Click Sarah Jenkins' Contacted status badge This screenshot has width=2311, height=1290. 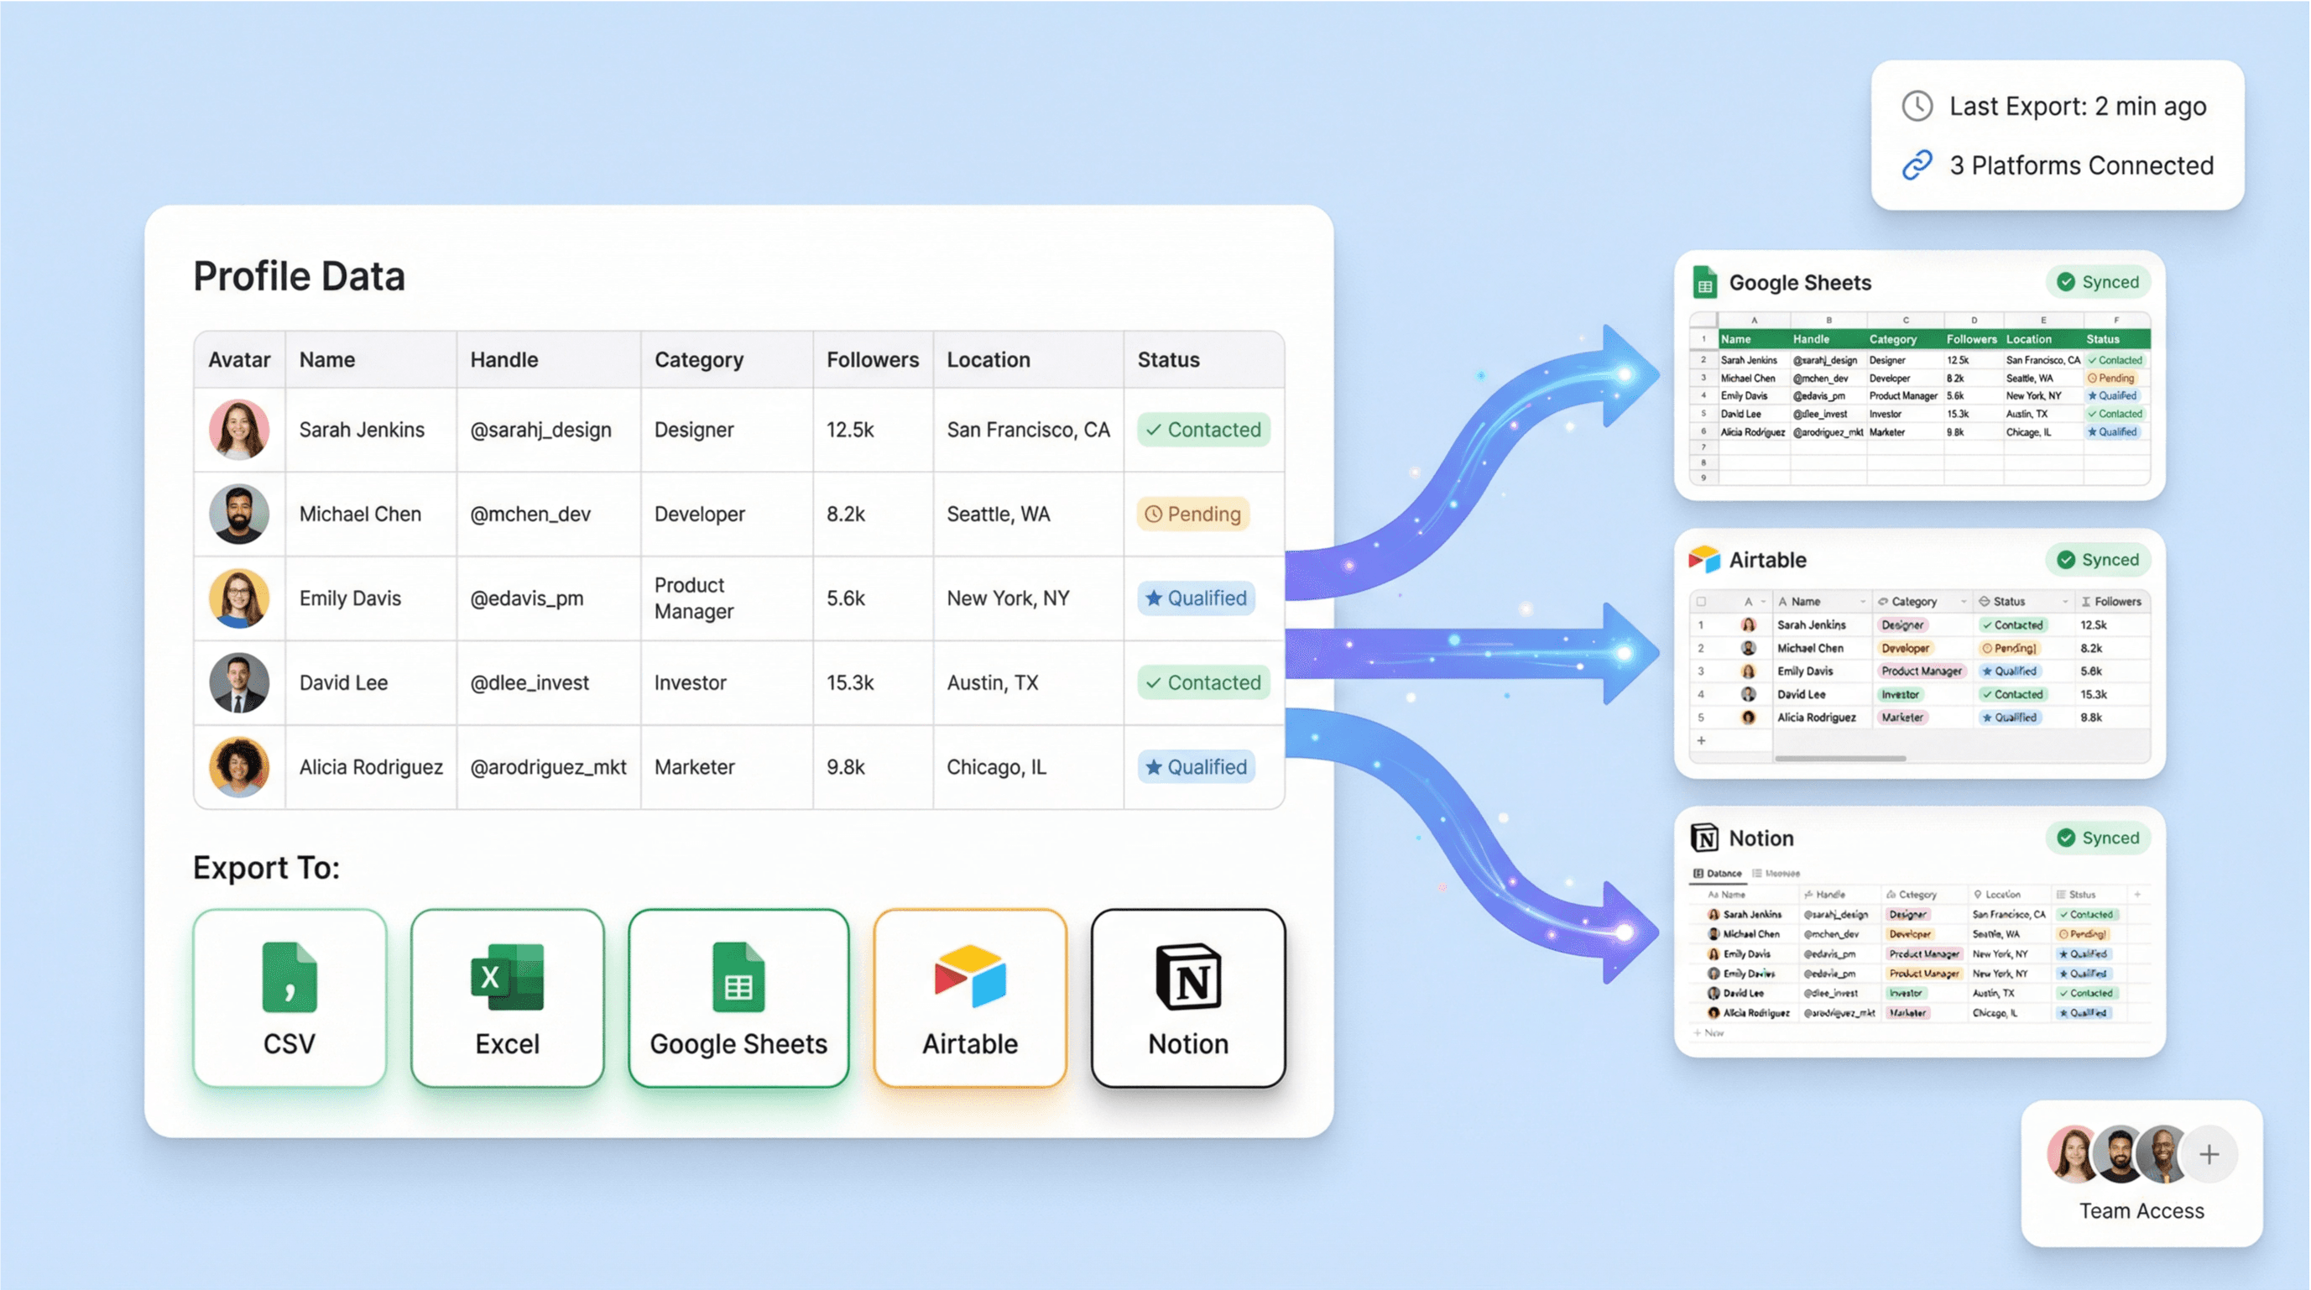point(1203,430)
